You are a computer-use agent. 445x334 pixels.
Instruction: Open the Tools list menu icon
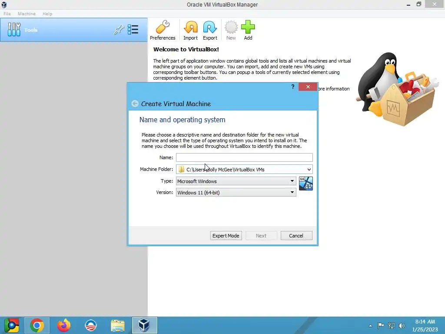133,30
